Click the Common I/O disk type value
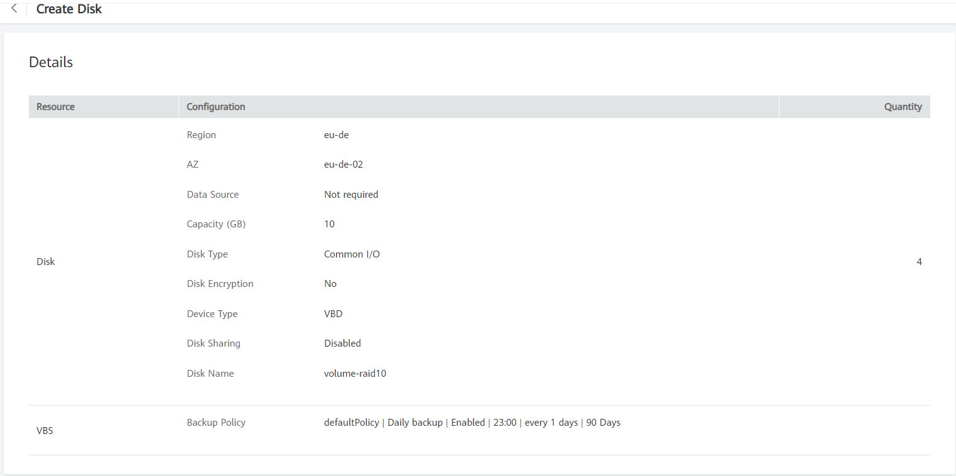 (352, 254)
